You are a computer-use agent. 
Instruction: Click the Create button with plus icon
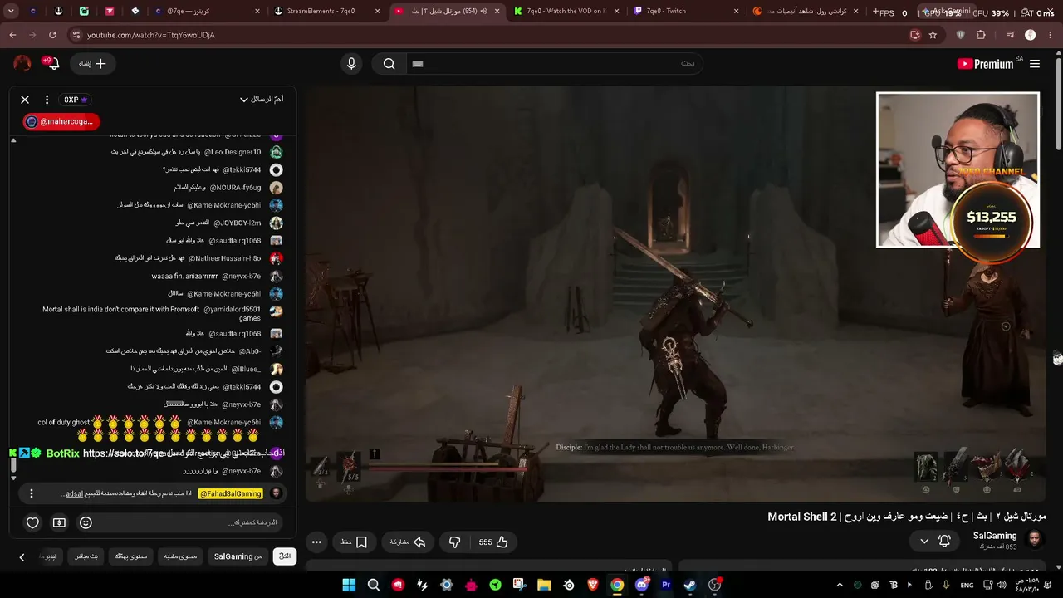point(92,63)
